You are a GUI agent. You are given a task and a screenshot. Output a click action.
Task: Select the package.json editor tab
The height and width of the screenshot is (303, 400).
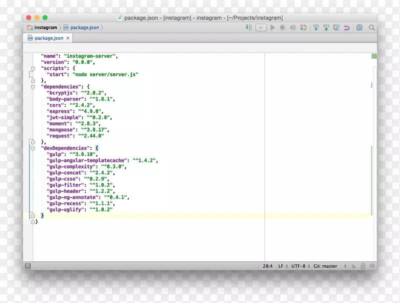click(x=48, y=38)
